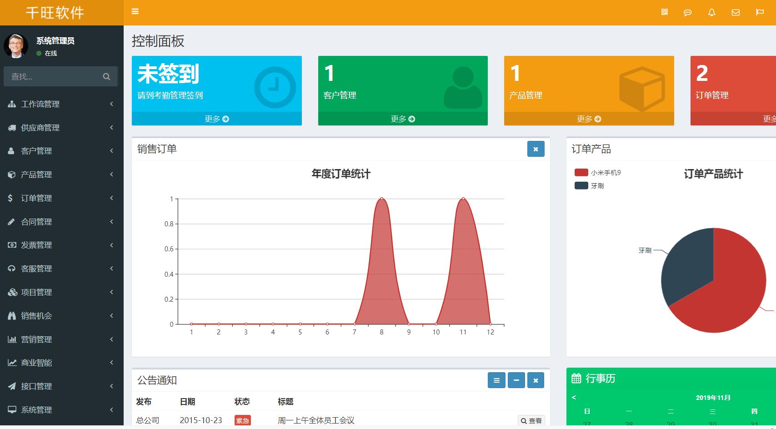776x429 pixels.
Task: Click the red 紧急 status badge
Action: (x=243, y=421)
